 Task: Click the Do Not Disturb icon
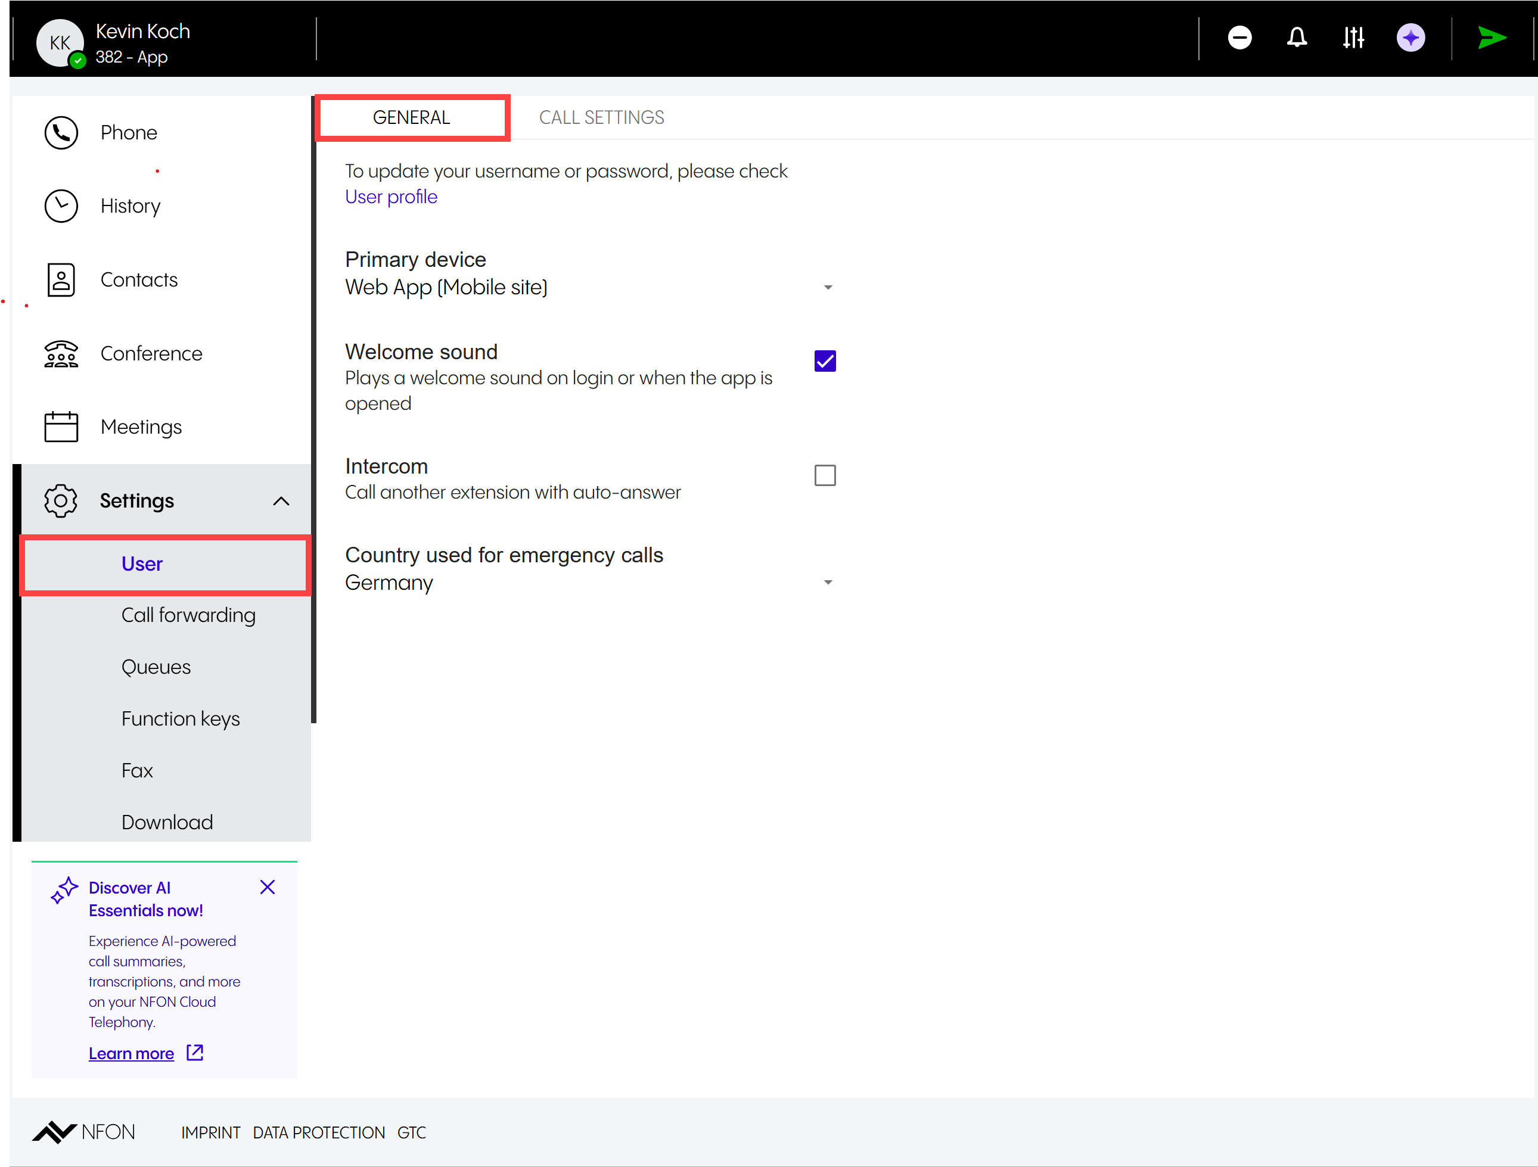pyautogui.click(x=1239, y=38)
